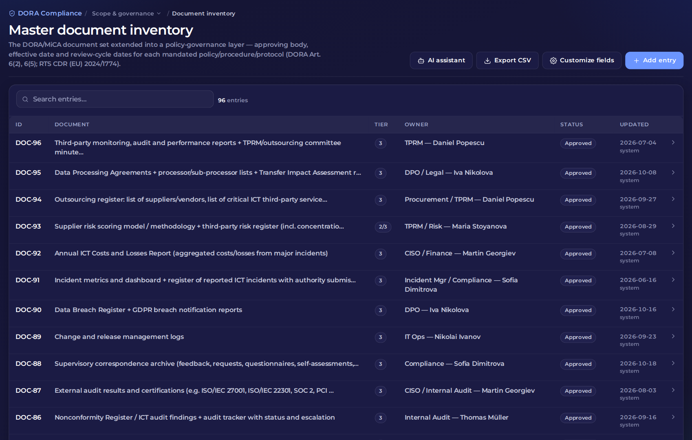Sort by the ID column header
The height and width of the screenshot is (440, 692).
[x=19, y=125]
